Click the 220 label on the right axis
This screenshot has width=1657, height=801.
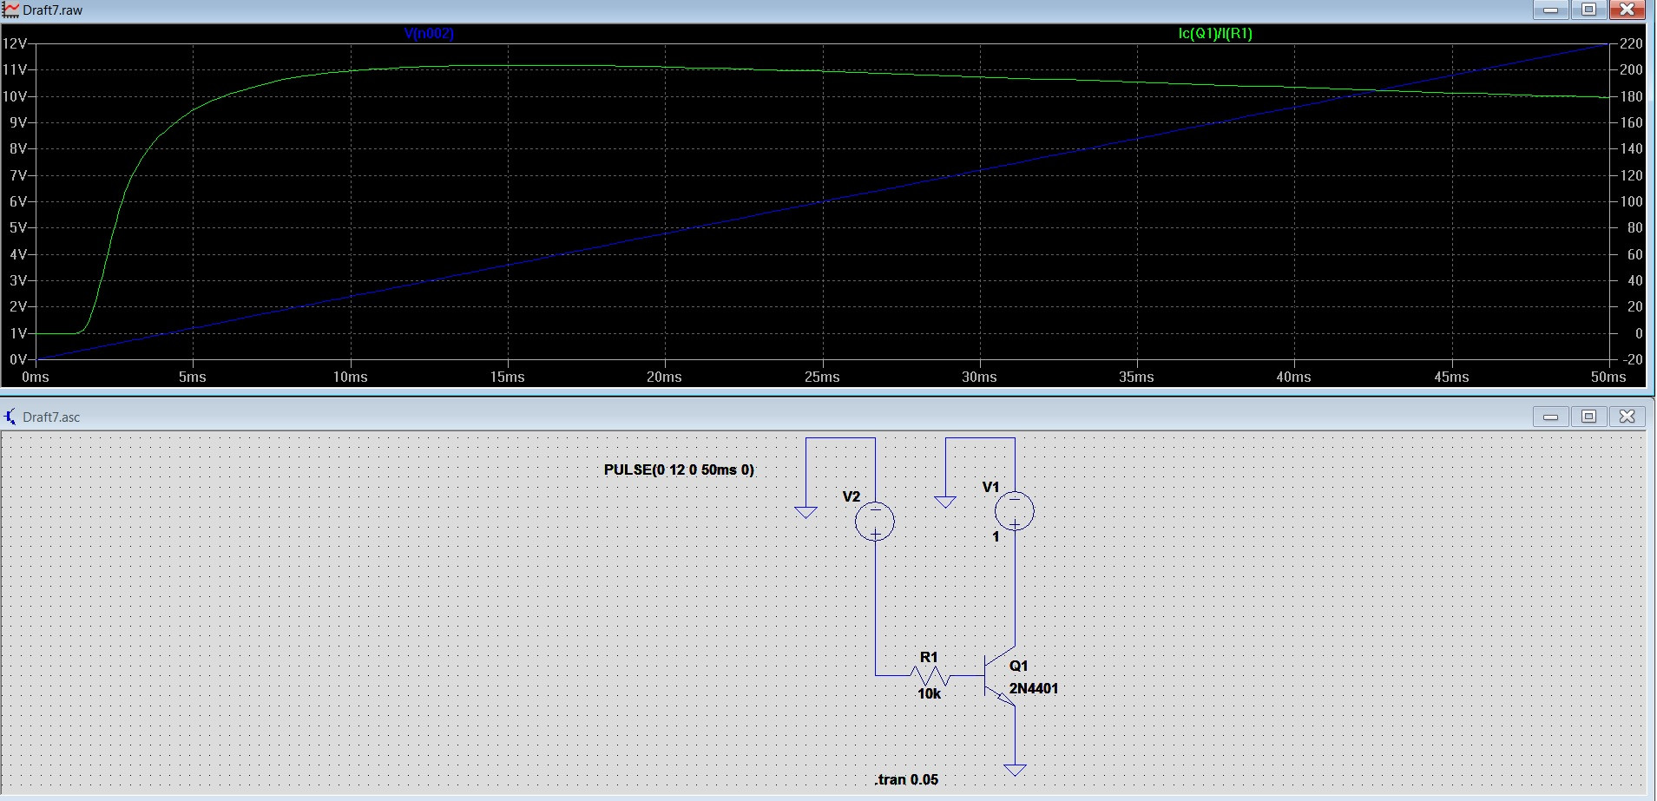pos(1633,43)
